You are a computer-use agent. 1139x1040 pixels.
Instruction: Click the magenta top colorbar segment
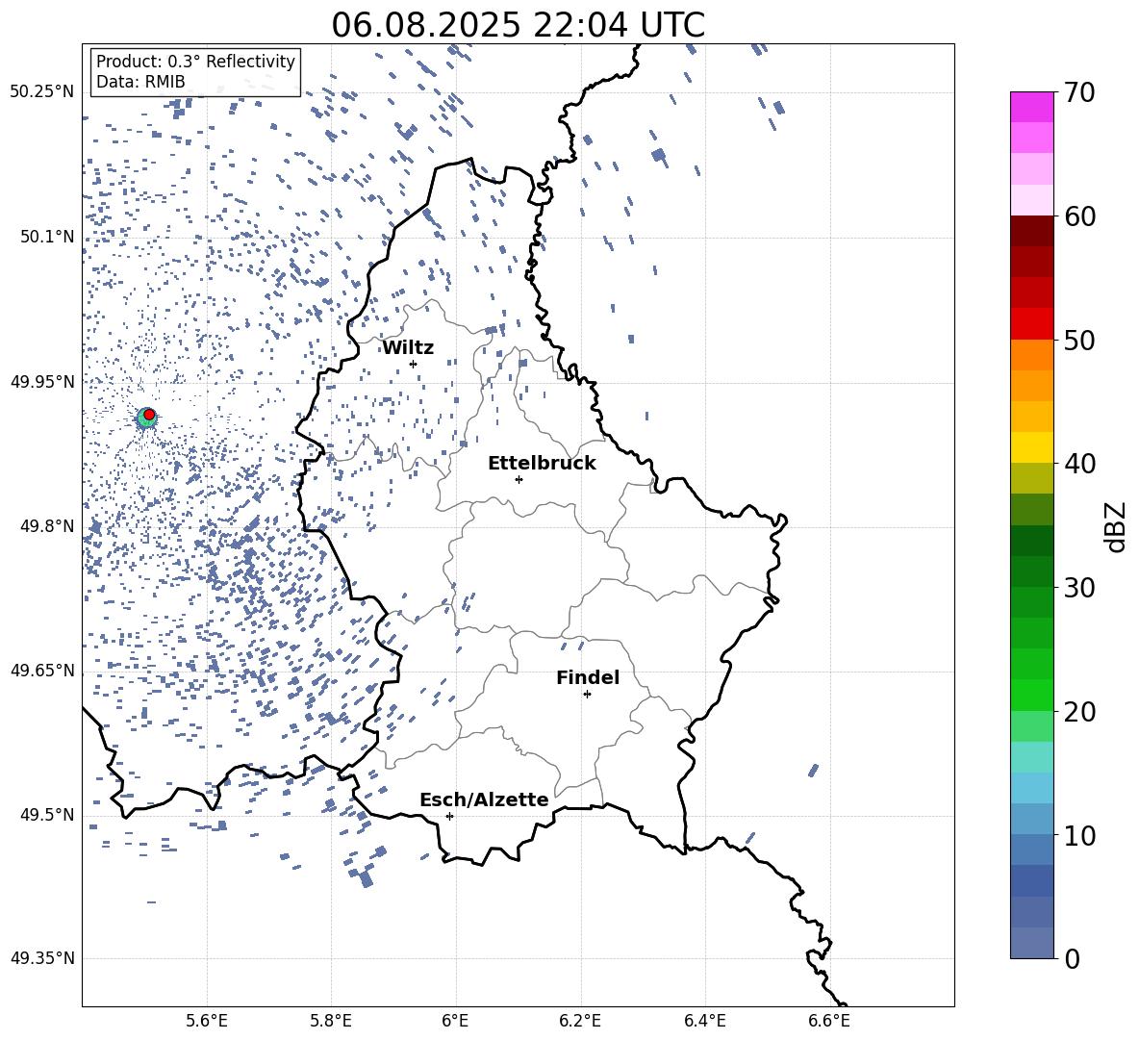pyautogui.click(x=1032, y=107)
